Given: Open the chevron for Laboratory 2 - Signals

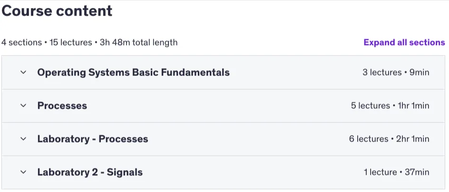Looking at the screenshot, I should coord(23,172).
